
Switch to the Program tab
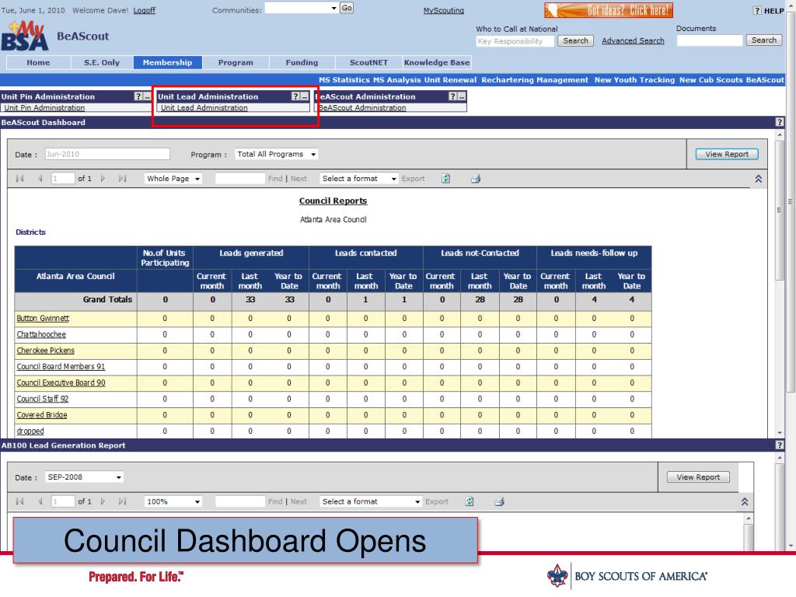(236, 62)
